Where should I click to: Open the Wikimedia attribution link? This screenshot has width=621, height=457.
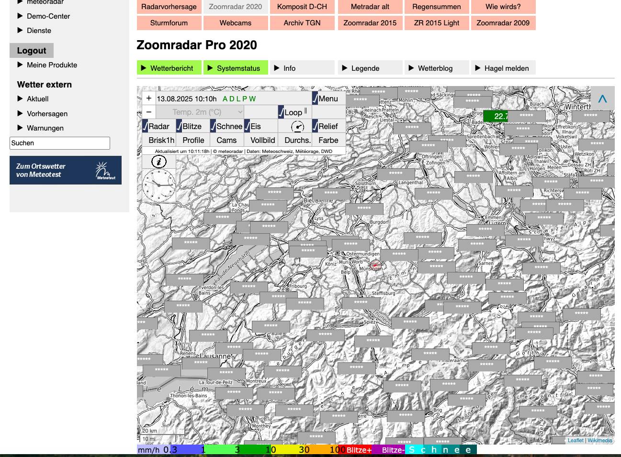[600, 440]
